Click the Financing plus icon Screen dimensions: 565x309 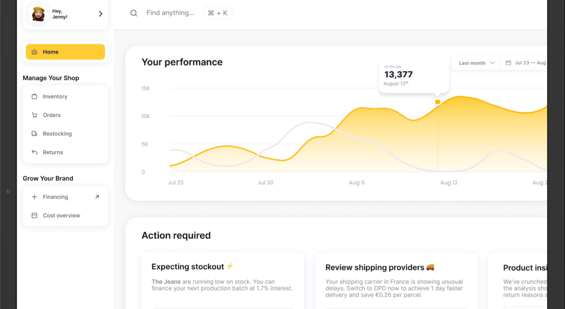(x=34, y=197)
